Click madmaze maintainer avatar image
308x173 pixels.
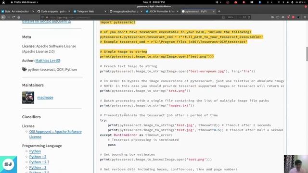click(x=28, y=98)
